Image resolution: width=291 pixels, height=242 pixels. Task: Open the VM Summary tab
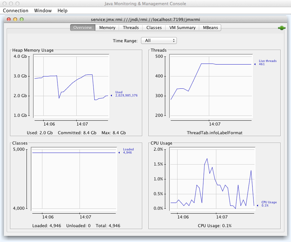182,28
